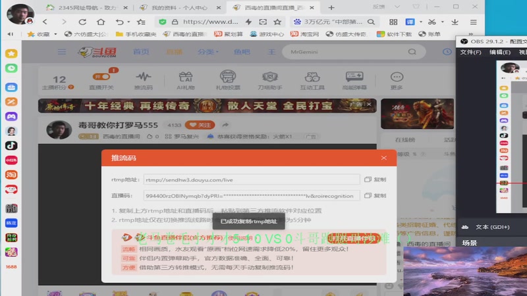Image resolution: width=527 pixels, height=296 pixels.
Task: Click the golden legend game ad thumbnail
Action: tap(417, 114)
